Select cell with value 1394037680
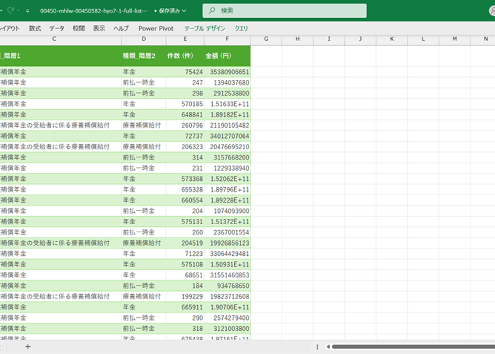 pos(227,83)
